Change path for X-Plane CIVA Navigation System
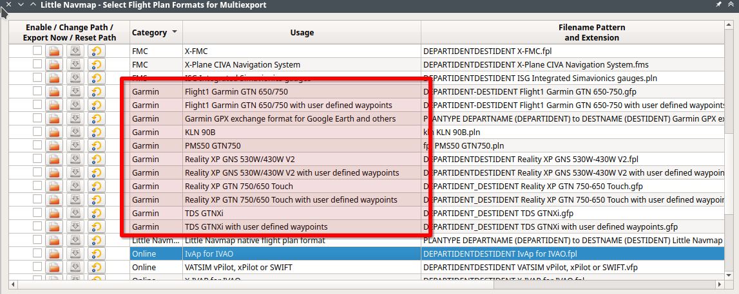Screen dimensions: 739x294 (x=54, y=64)
